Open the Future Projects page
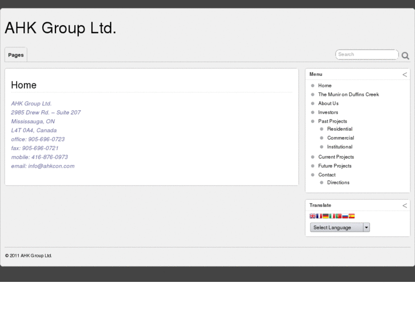Viewport: 415px width, 311px height. click(x=335, y=166)
